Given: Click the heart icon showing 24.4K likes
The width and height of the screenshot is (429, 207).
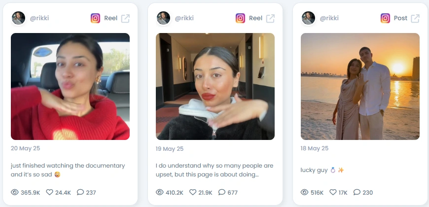Looking at the screenshot, I should (x=49, y=192).
